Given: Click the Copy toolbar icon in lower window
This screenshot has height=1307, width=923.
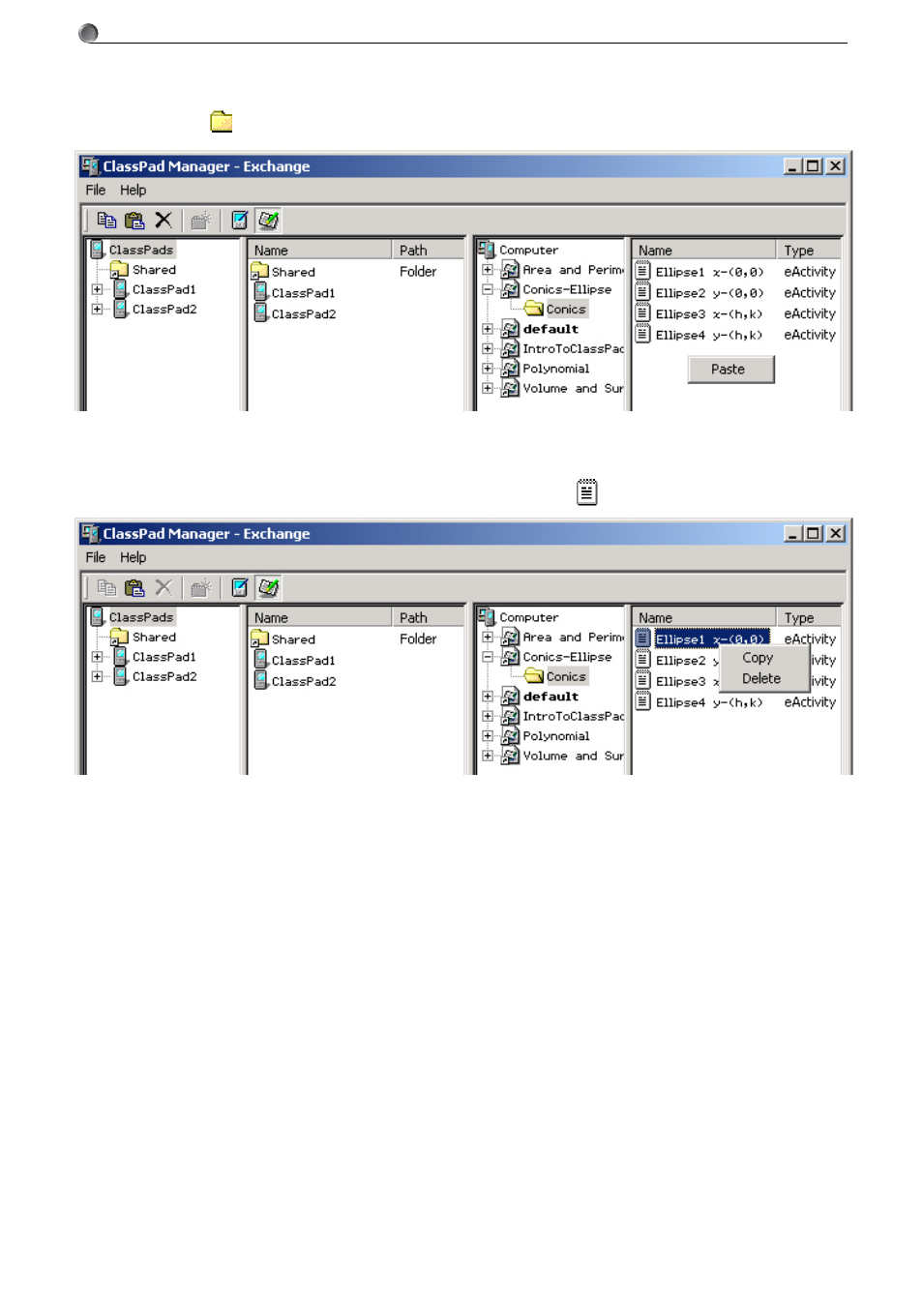Looking at the screenshot, I should (106, 588).
